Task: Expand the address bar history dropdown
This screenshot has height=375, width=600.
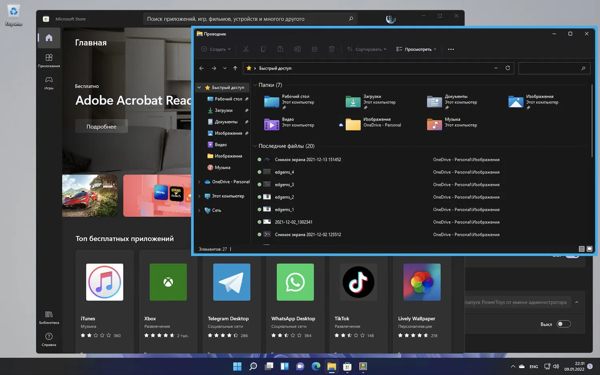Action: click(496, 68)
